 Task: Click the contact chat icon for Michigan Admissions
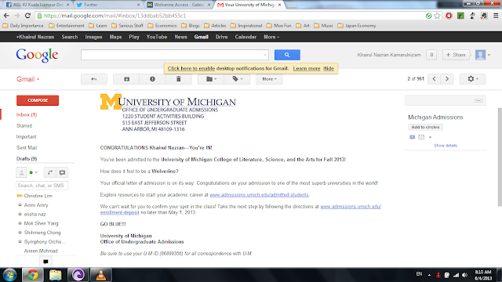pos(412,137)
